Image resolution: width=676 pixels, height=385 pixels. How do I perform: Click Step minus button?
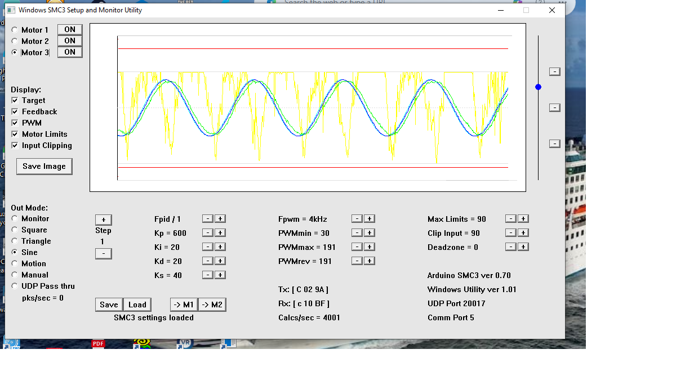pyautogui.click(x=103, y=254)
